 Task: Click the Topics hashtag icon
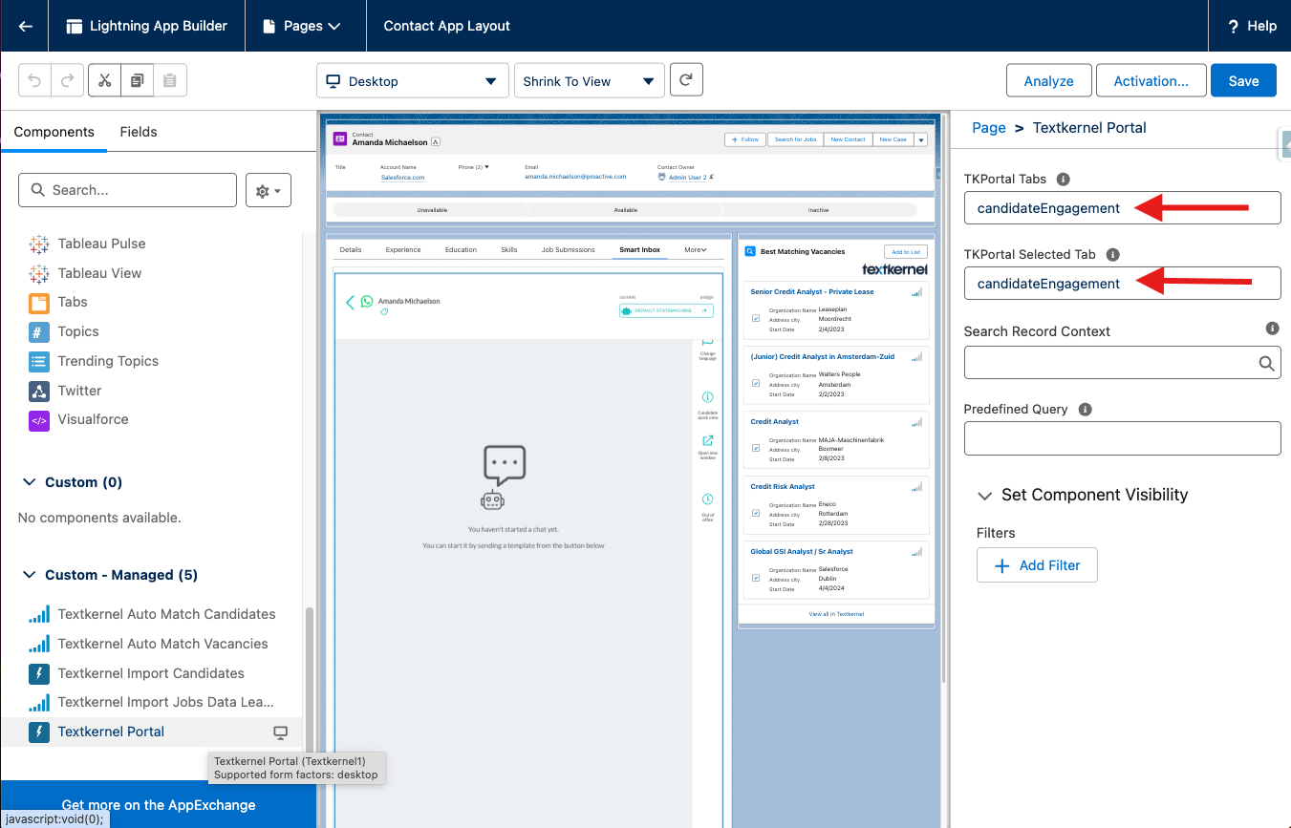point(39,332)
